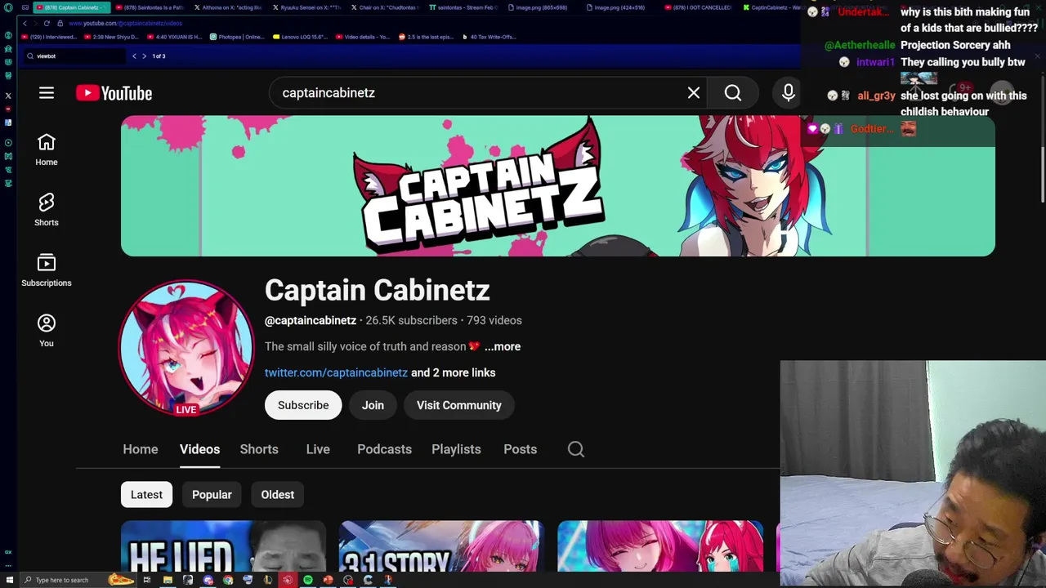Open PowerPoint from the taskbar
The width and height of the screenshot is (1046, 588).
pos(328,580)
